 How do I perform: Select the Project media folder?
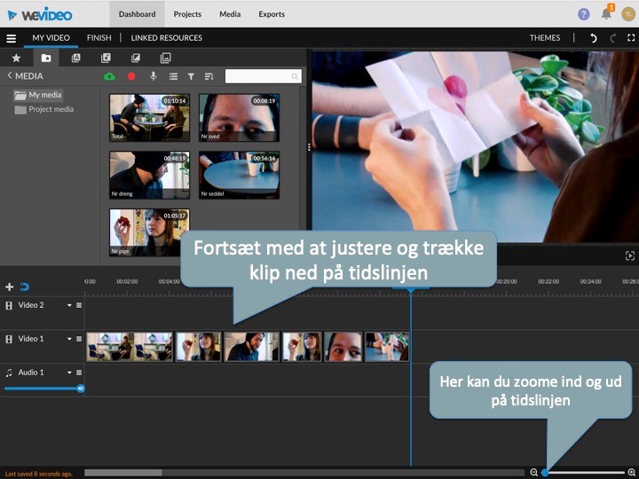[x=44, y=110]
